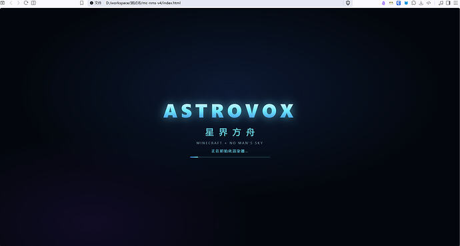
Task: Open the browser hamburger menu
Action: click(455, 3)
